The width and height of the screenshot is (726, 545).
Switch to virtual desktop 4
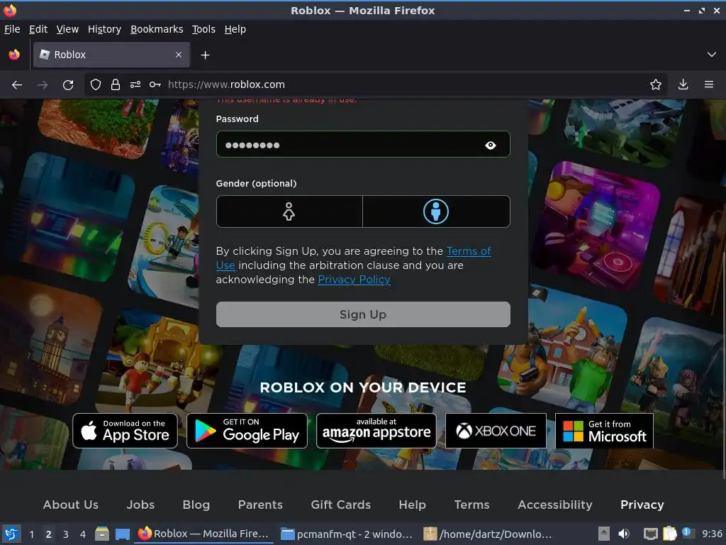83,534
